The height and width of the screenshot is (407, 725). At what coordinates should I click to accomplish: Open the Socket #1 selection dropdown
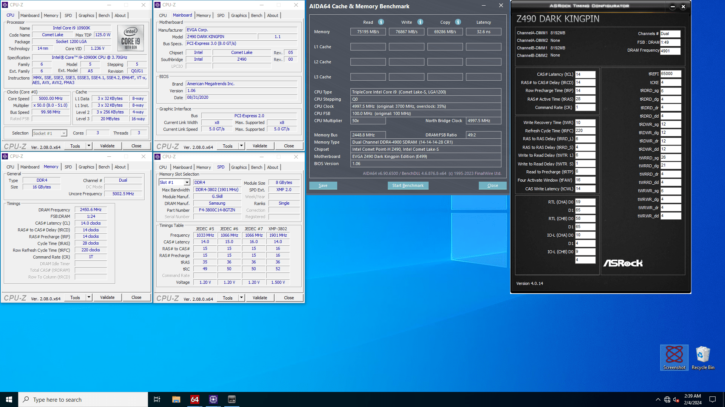coord(64,133)
